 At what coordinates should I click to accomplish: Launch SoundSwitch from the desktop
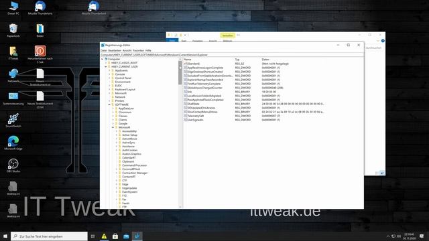(13, 120)
